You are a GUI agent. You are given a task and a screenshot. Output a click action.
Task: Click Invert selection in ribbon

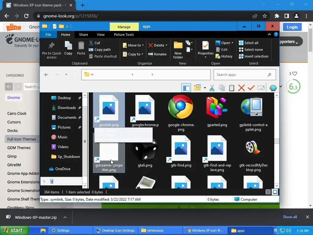pos(254,56)
